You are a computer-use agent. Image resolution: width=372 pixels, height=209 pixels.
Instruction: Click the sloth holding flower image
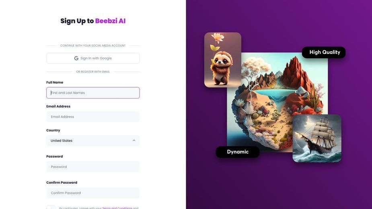tap(223, 60)
